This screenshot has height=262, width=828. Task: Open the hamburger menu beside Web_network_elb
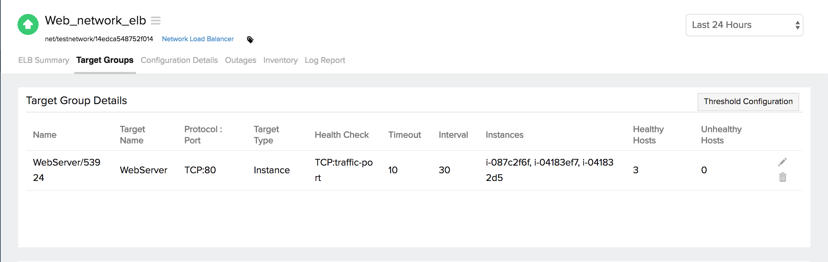click(155, 21)
